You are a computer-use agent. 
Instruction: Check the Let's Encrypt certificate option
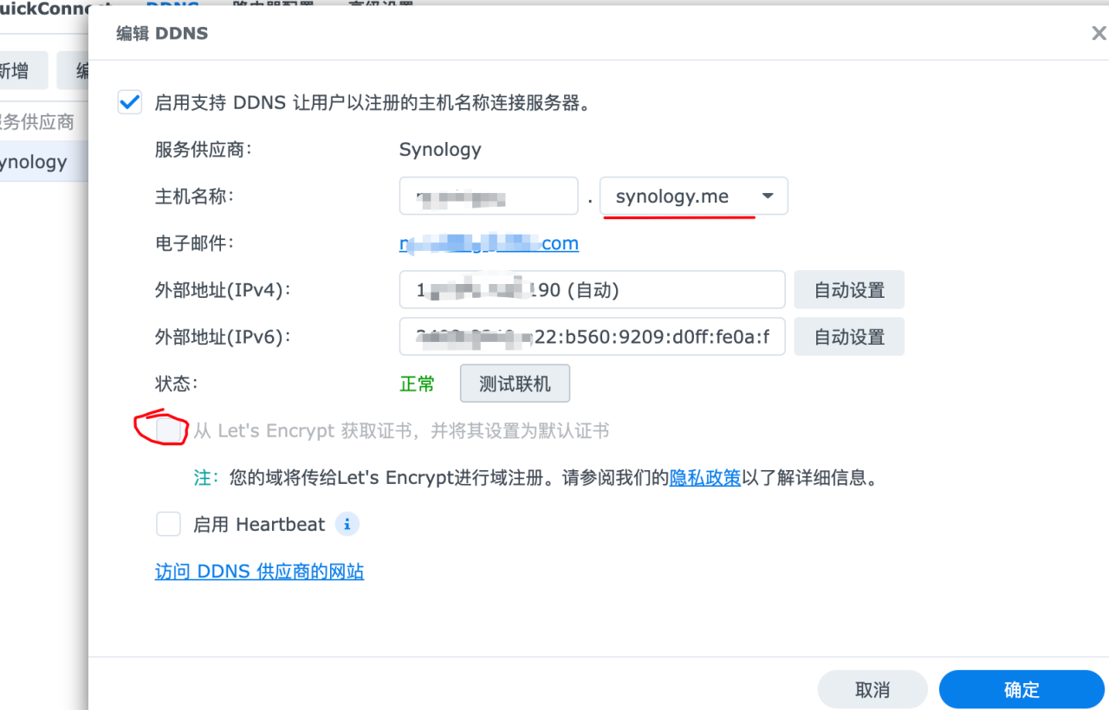coord(167,430)
